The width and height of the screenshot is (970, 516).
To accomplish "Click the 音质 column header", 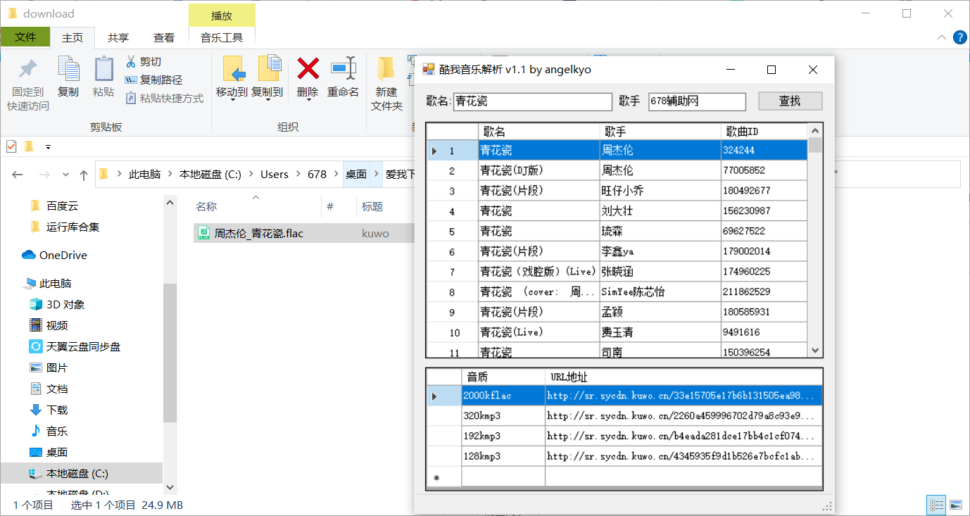I will point(503,377).
